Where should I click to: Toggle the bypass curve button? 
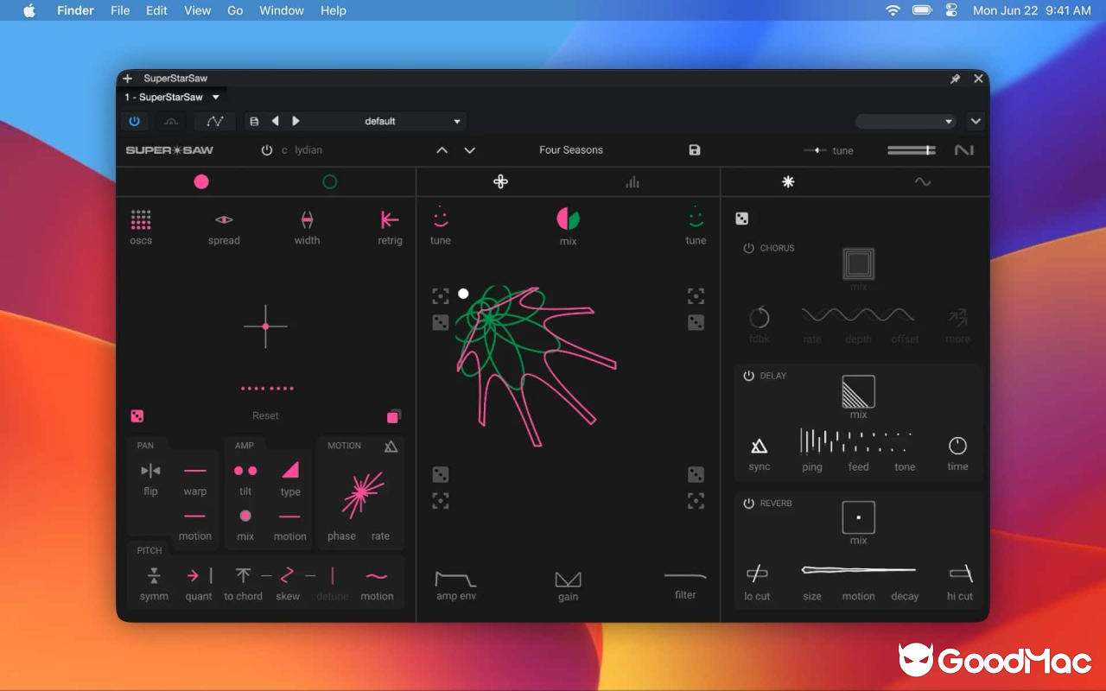pyautogui.click(x=171, y=121)
